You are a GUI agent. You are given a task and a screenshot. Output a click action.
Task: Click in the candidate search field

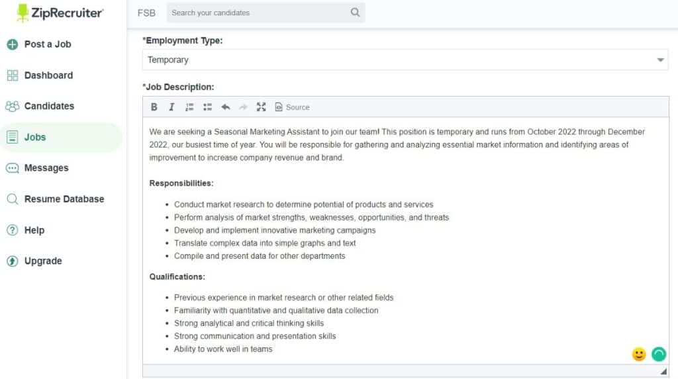pyautogui.click(x=258, y=13)
